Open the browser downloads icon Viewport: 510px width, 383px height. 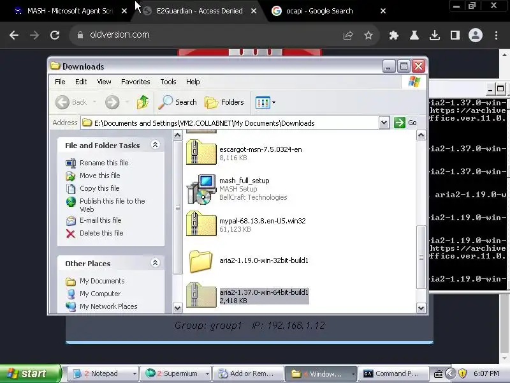tap(435, 35)
